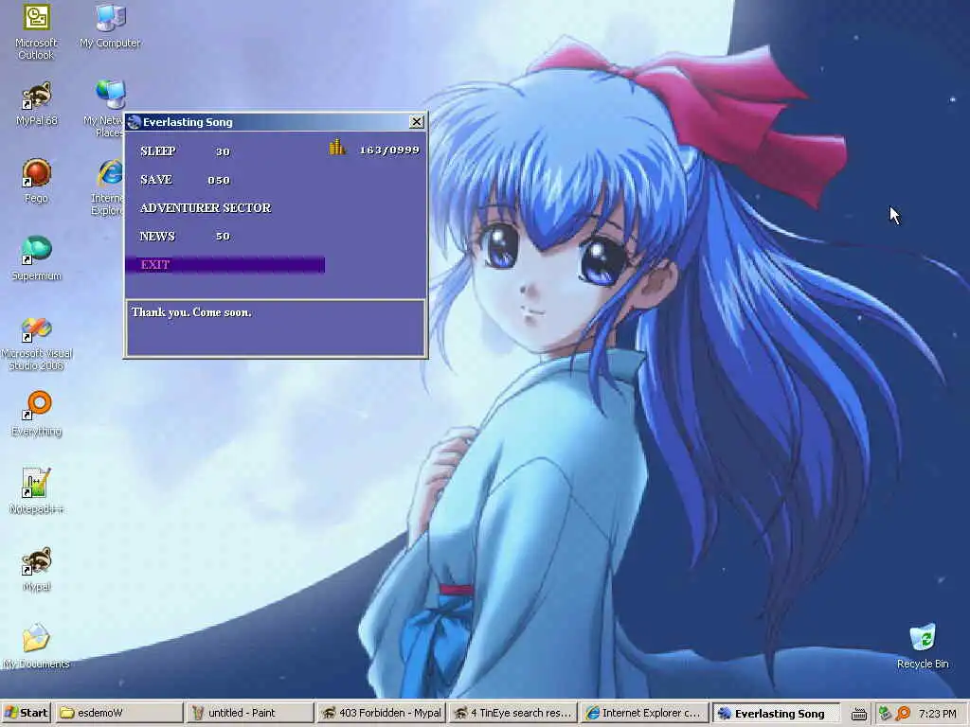Select ADVENTURER SECTOR menu entry
The image size is (970, 727).
[206, 207]
